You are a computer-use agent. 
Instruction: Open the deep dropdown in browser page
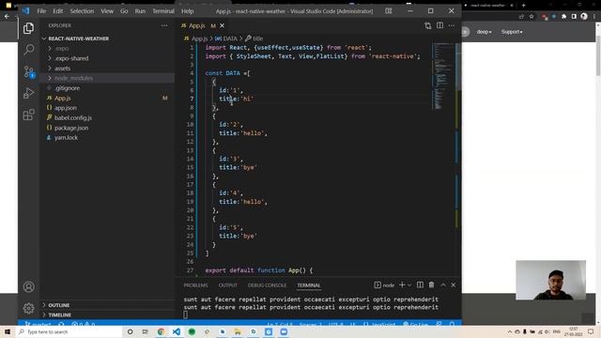click(x=485, y=32)
